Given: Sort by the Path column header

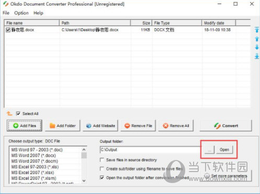Looking at the screenshot, I should coord(95,23).
